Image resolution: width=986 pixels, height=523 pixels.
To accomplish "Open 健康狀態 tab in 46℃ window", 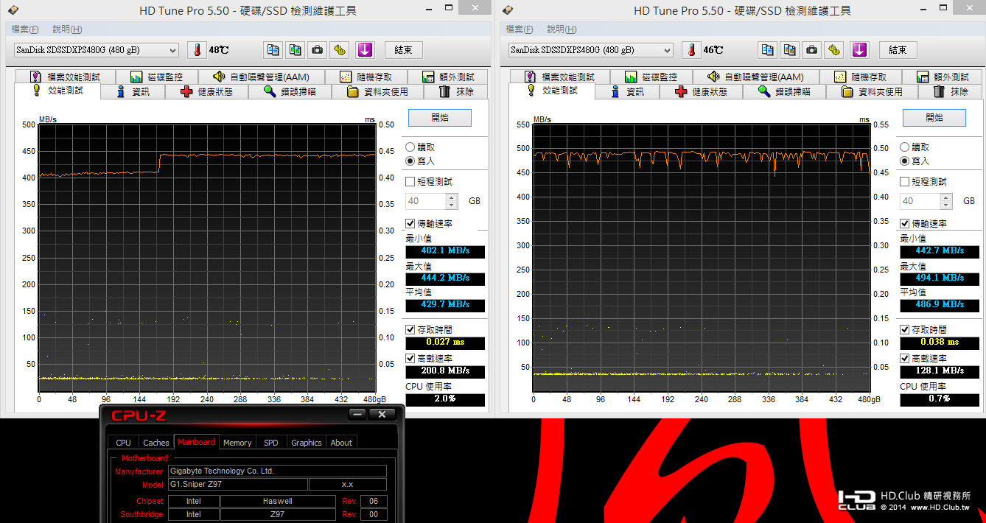I will pos(702,91).
